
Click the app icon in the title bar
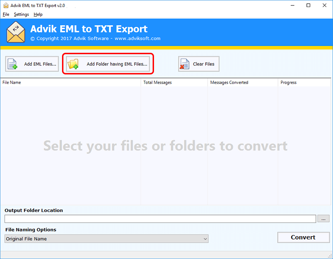click(x=5, y=6)
